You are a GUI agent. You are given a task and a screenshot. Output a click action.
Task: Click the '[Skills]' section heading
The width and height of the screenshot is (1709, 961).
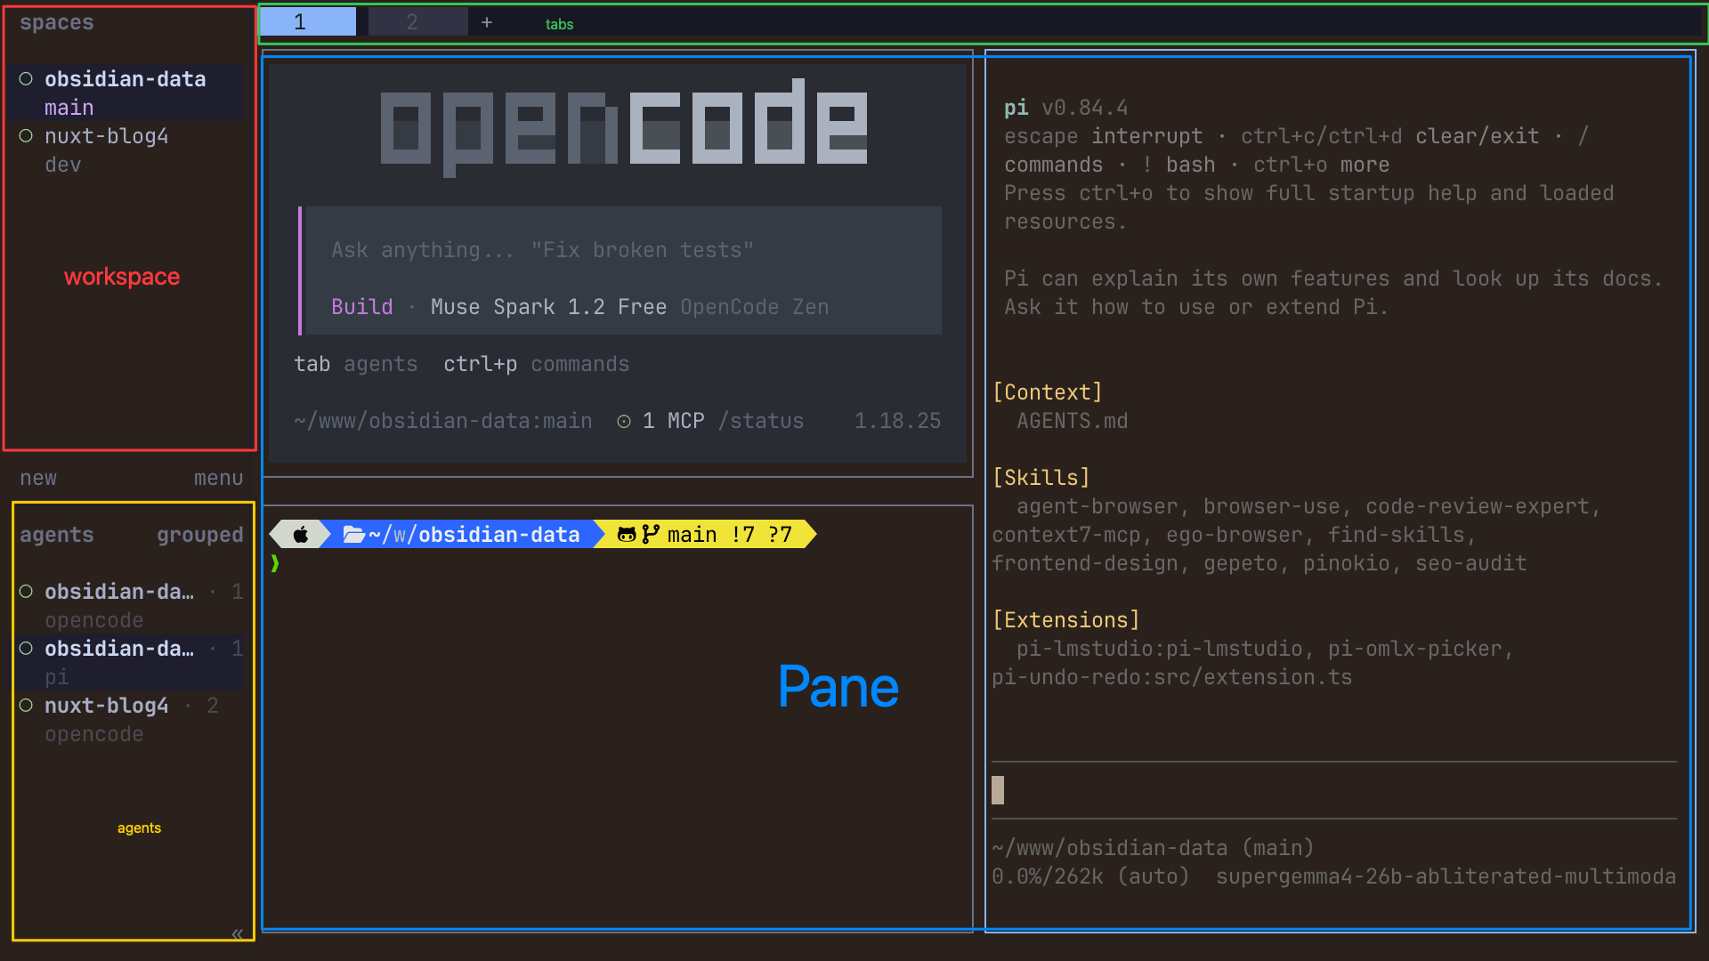click(1041, 478)
